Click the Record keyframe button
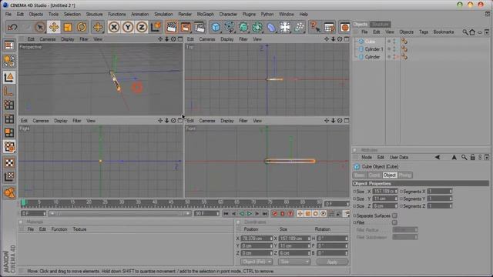 coord(275,214)
